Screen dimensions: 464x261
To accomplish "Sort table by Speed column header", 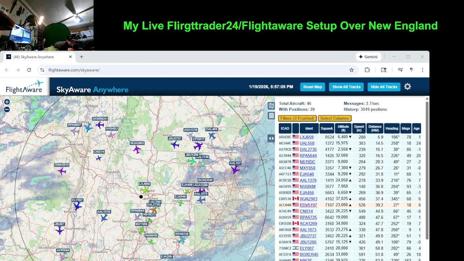I will point(359,128).
